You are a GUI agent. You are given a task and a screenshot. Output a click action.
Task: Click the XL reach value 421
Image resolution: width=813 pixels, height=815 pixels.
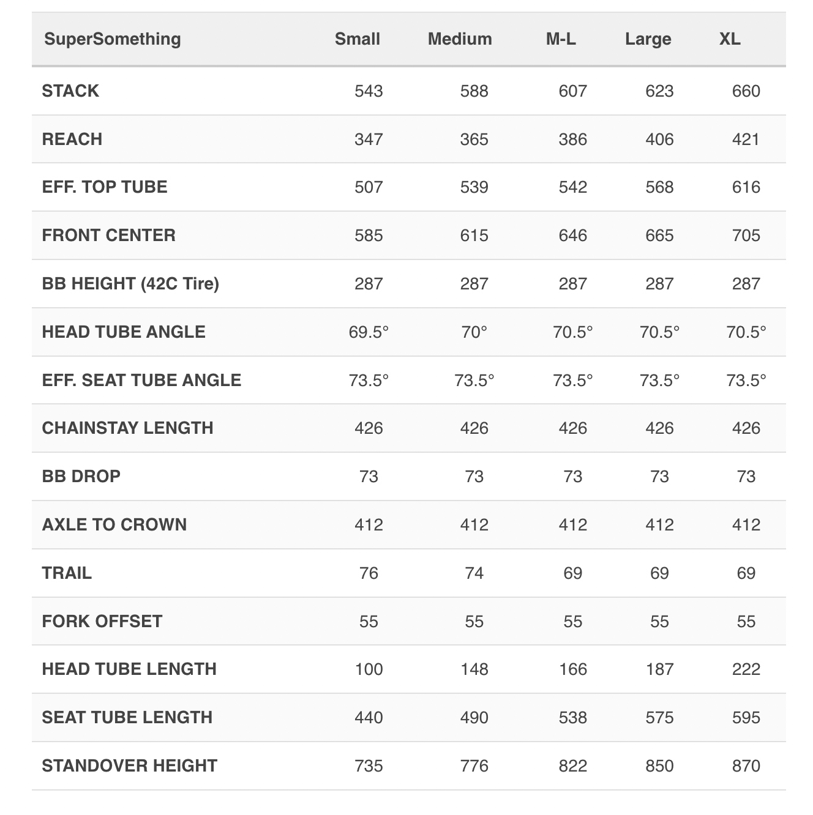[746, 140]
